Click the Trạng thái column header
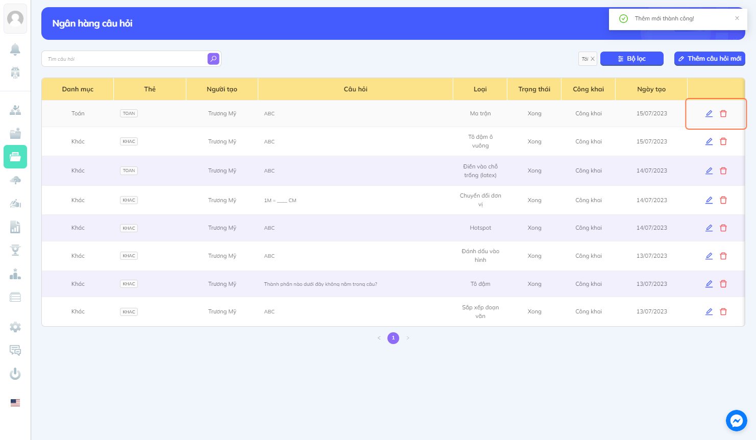Screen dimensions: 756x440 pyautogui.click(x=534, y=89)
